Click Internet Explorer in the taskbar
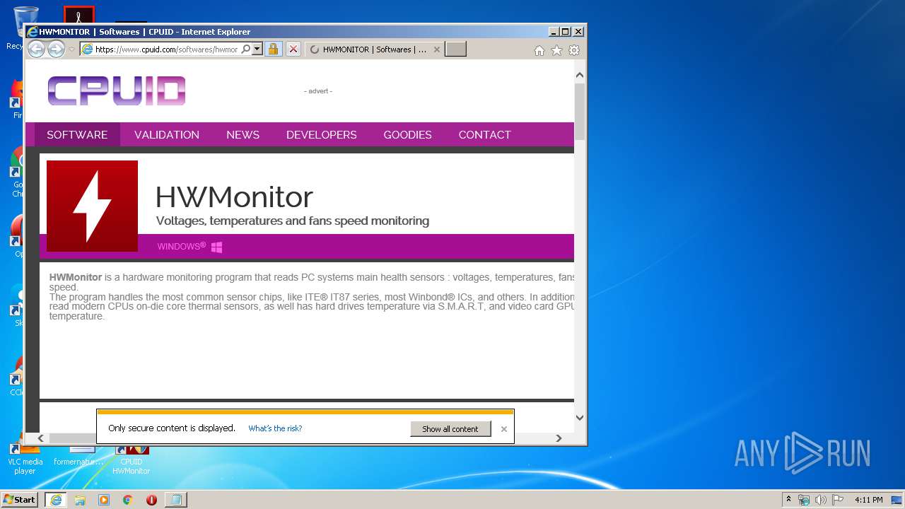The height and width of the screenshot is (509, 905). tap(56, 500)
